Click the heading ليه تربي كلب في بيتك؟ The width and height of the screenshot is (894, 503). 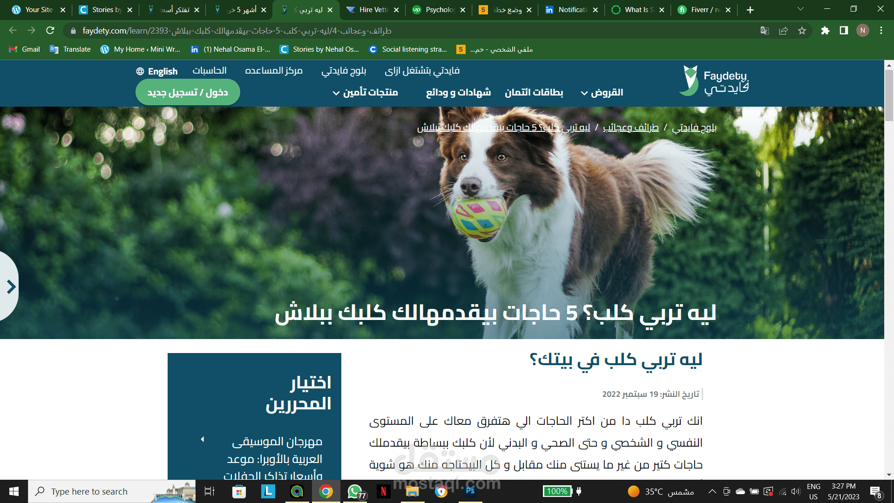point(616,360)
